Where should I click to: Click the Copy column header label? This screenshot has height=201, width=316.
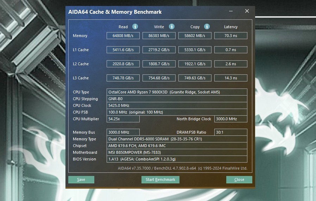(195, 27)
